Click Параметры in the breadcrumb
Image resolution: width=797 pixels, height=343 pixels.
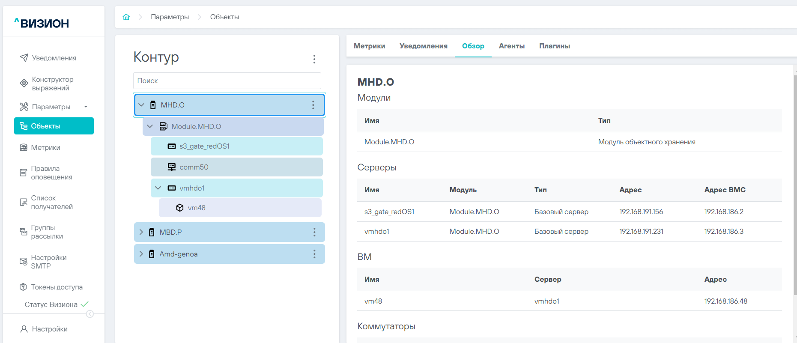(x=170, y=17)
